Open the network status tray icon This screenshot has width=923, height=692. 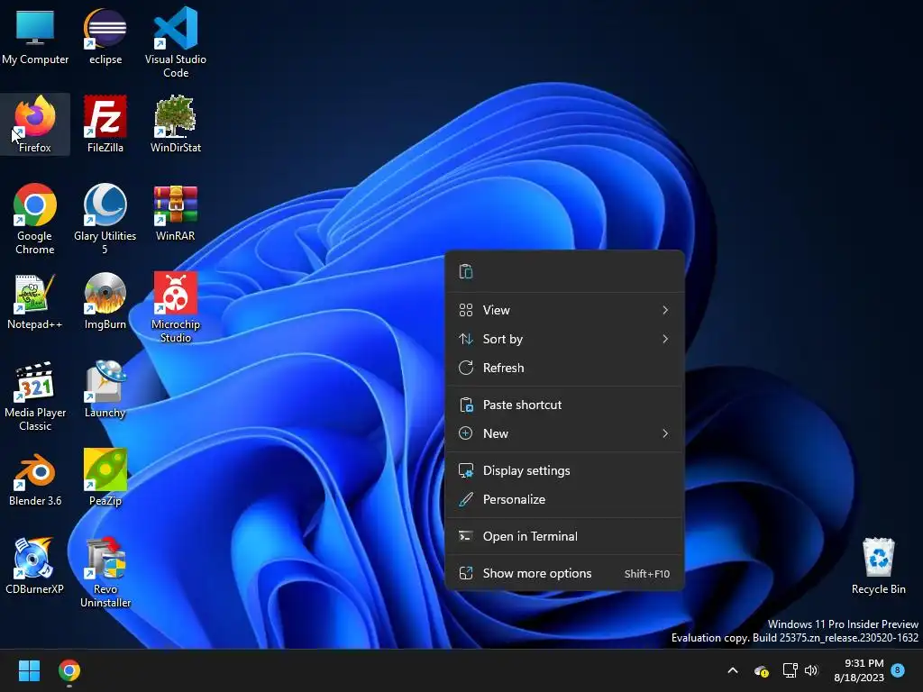click(x=790, y=670)
